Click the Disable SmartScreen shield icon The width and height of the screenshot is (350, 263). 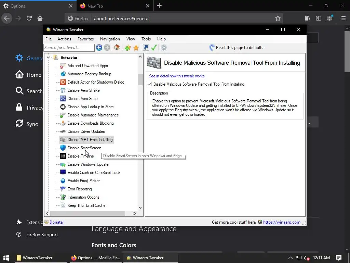pos(63,148)
